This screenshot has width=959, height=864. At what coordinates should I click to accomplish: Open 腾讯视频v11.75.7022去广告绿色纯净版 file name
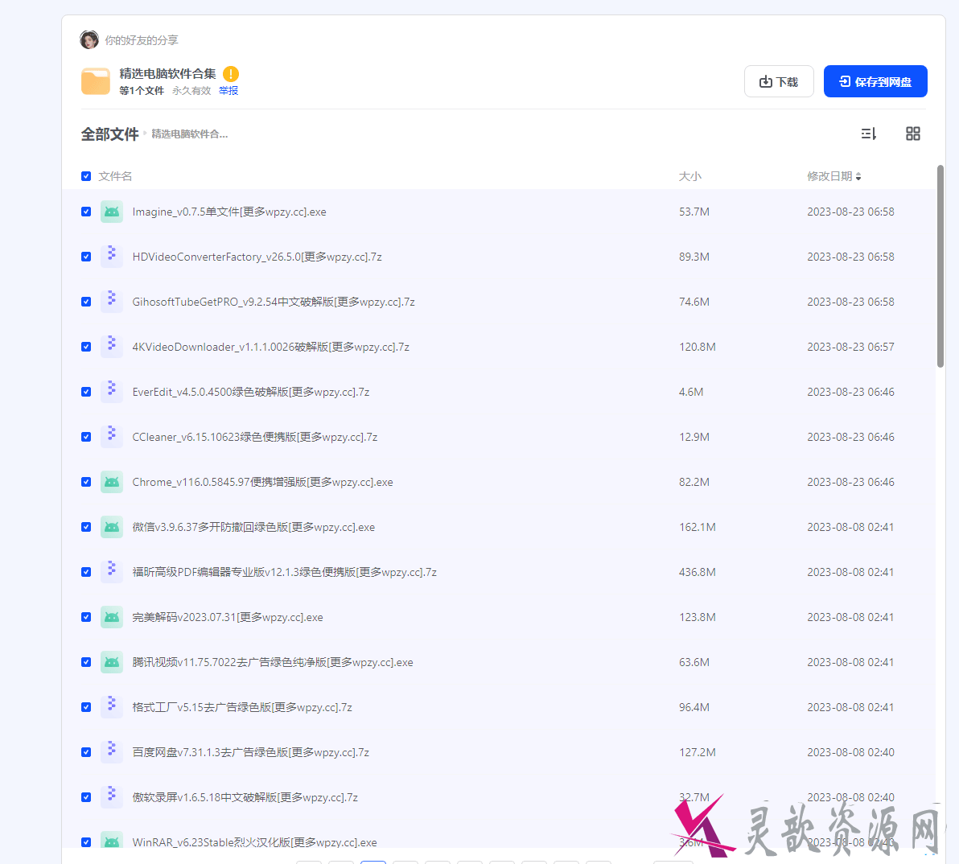273,662
